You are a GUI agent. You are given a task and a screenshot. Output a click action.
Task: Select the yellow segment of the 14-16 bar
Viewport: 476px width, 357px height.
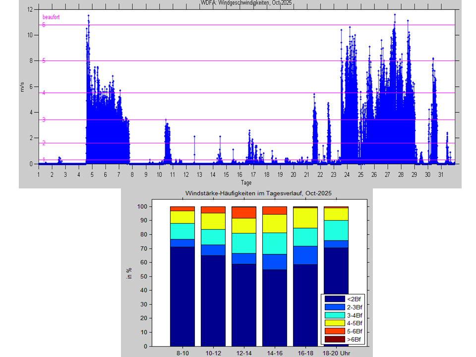pyautogui.click(x=274, y=223)
